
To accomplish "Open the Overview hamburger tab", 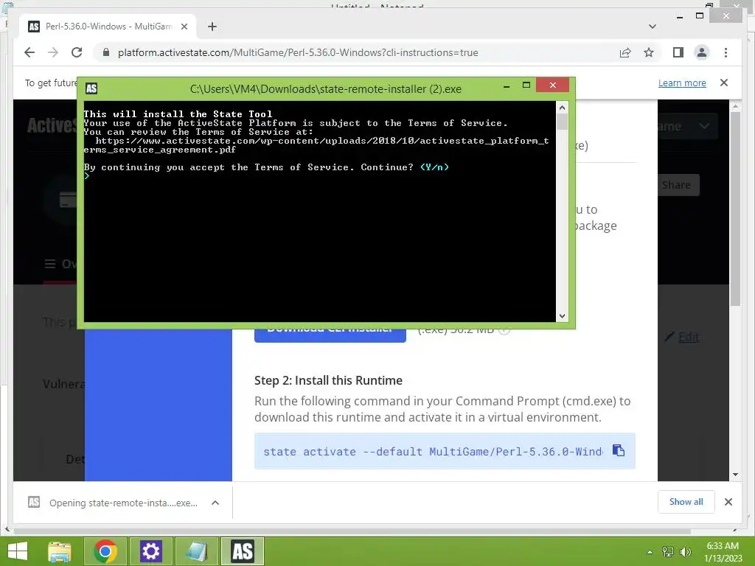I will tap(60, 264).
